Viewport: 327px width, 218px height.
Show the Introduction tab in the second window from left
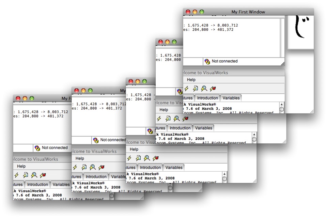pyautogui.click(x=96, y=177)
